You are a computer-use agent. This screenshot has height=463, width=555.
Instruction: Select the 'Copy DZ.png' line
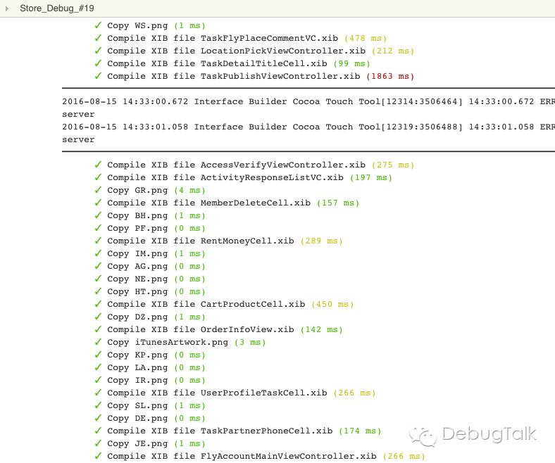coord(150,317)
